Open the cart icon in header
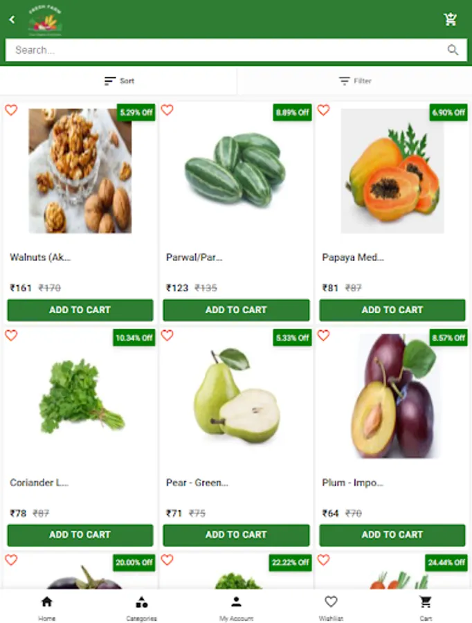472x623 pixels. point(450,19)
